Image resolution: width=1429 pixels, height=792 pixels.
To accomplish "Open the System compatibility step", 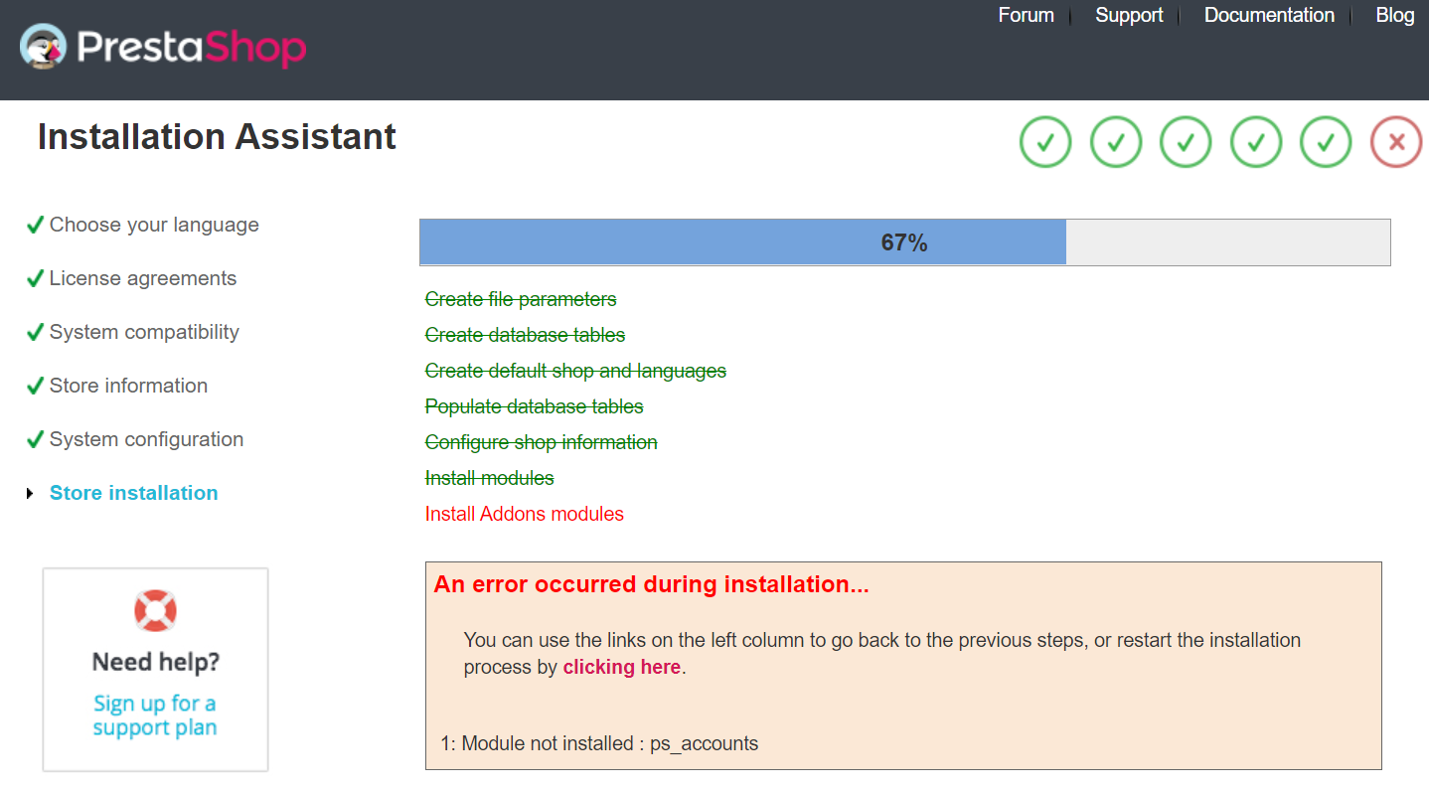I will [x=144, y=332].
